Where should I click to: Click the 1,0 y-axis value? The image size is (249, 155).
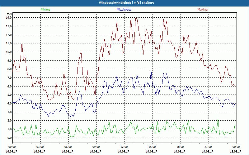pyautogui.click(x=10, y=129)
